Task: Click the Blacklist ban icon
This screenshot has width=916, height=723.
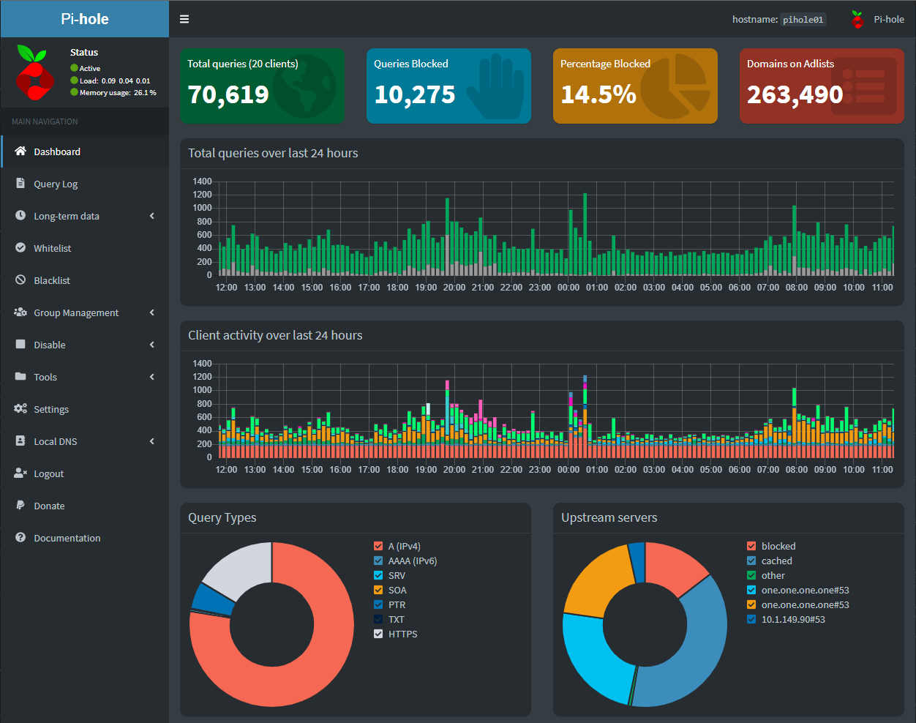Action: tap(20, 280)
